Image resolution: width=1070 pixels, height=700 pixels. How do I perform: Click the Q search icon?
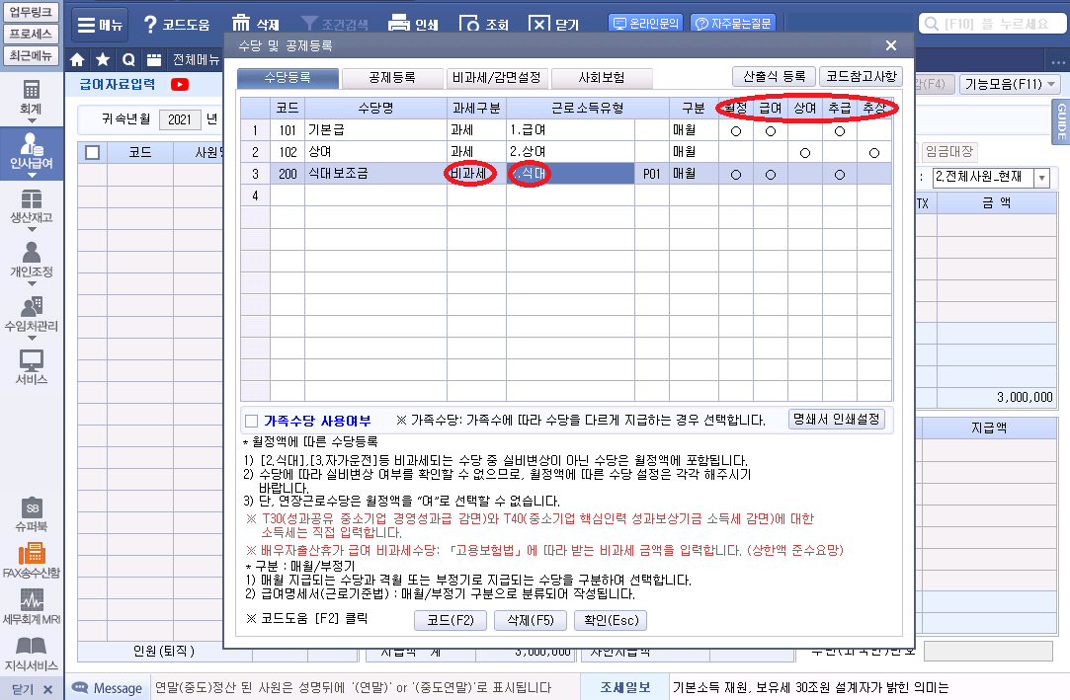pos(128,60)
